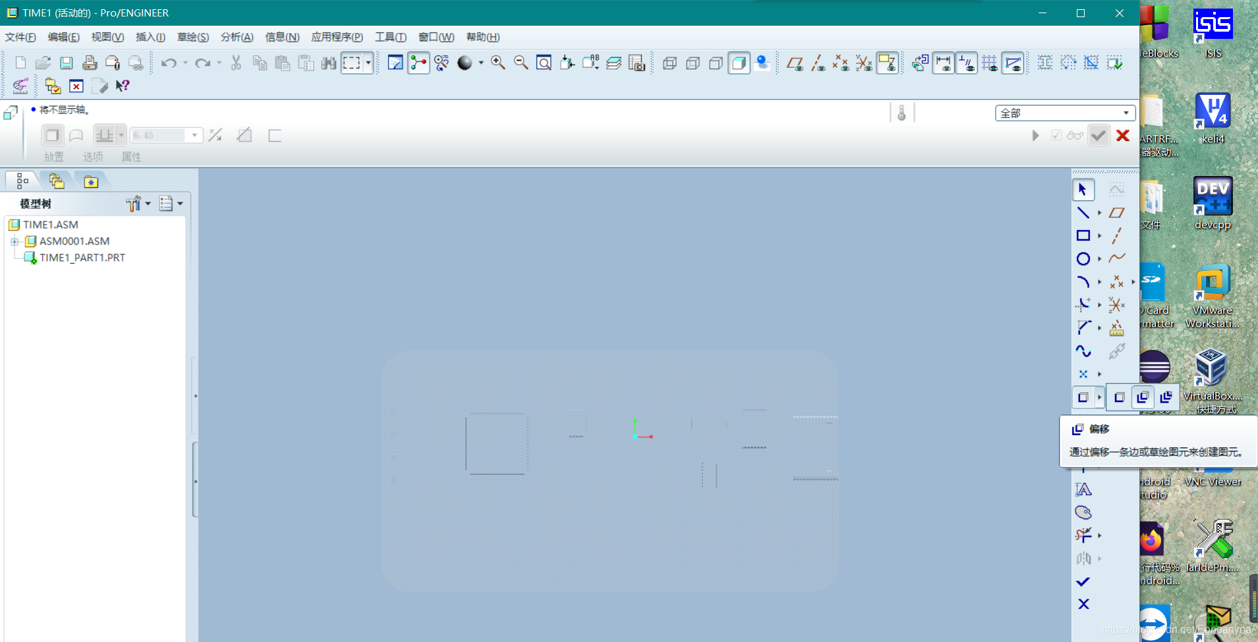Toggle sketch grid display

click(x=989, y=63)
